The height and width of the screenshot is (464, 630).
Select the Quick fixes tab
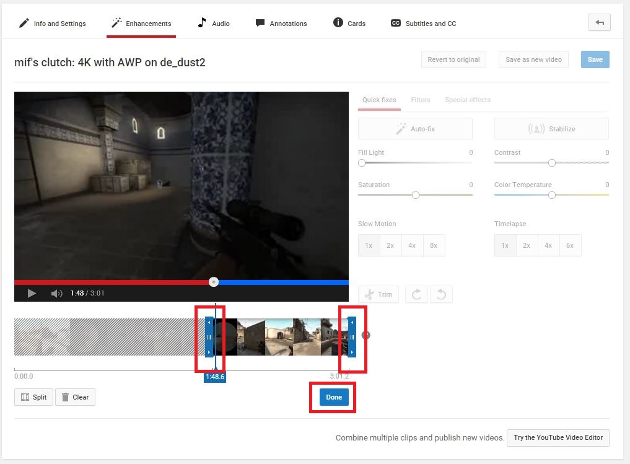point(379,100)
